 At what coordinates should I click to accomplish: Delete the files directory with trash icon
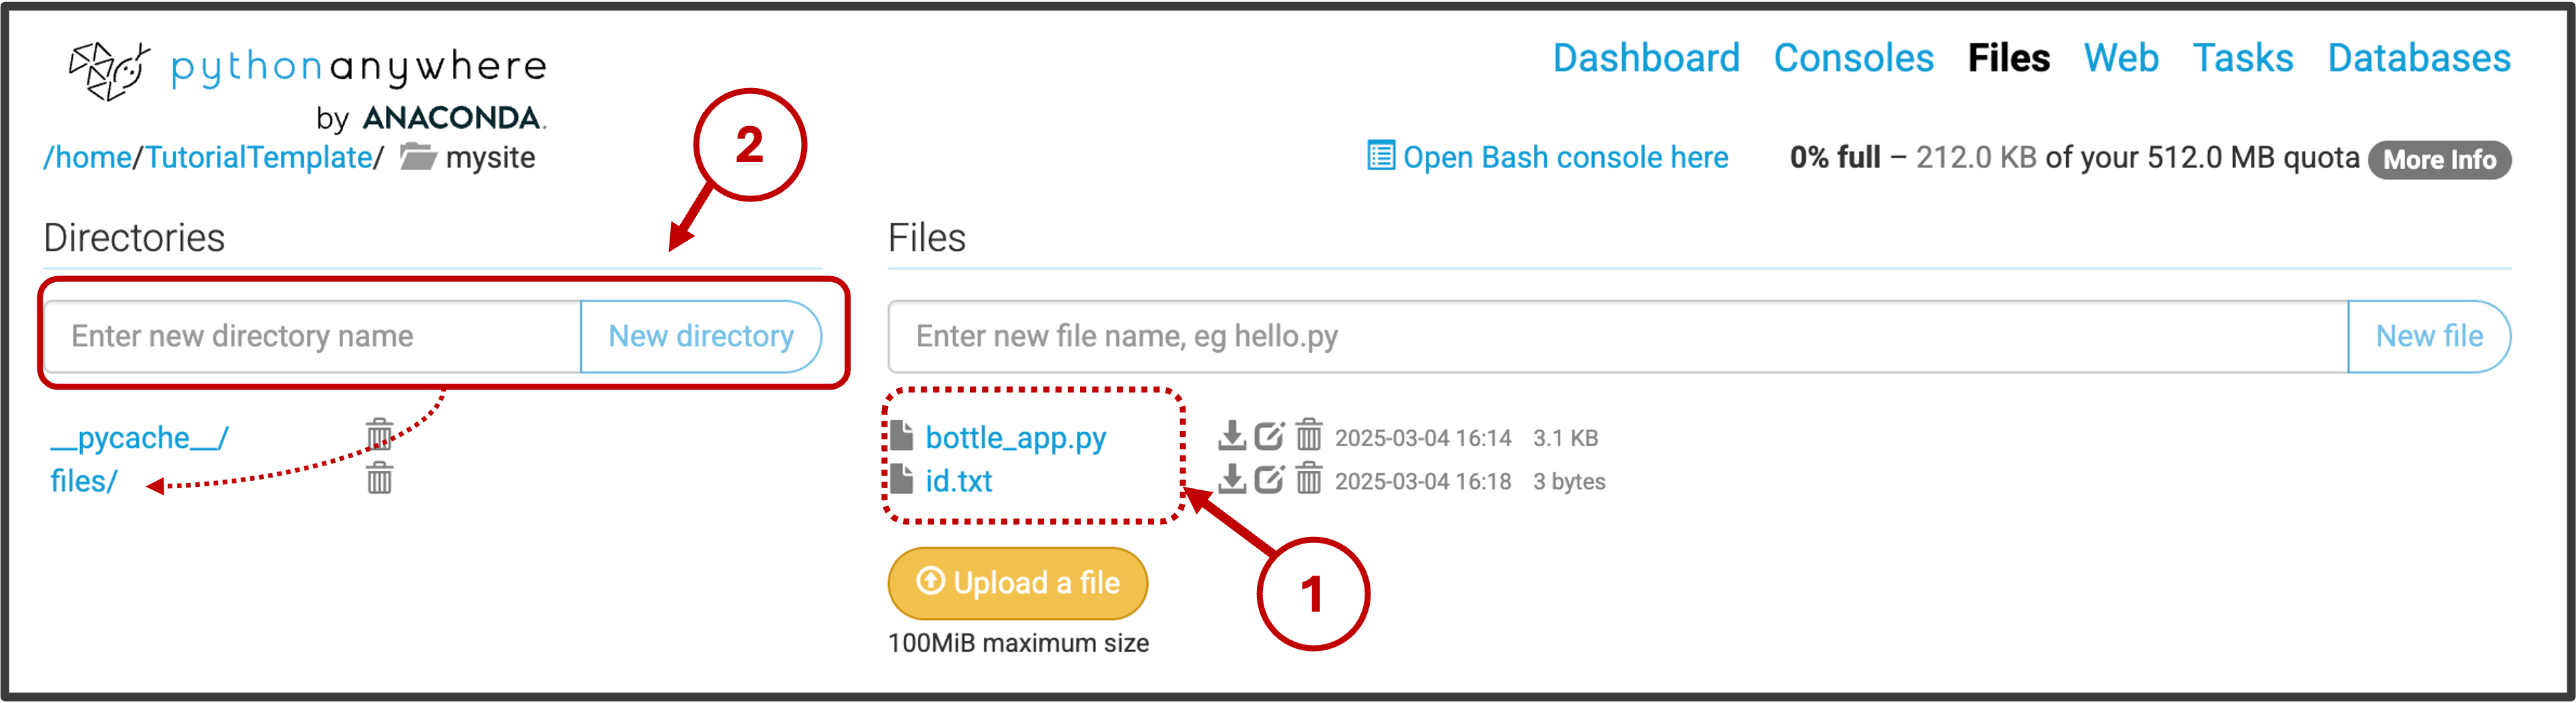pos(379,478)
